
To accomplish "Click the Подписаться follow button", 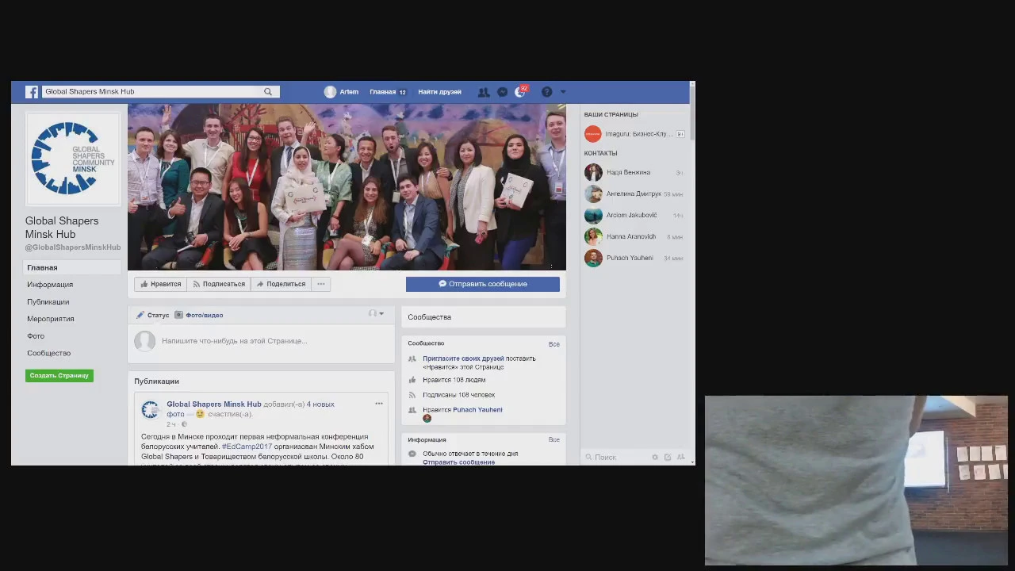I will 219,284.
